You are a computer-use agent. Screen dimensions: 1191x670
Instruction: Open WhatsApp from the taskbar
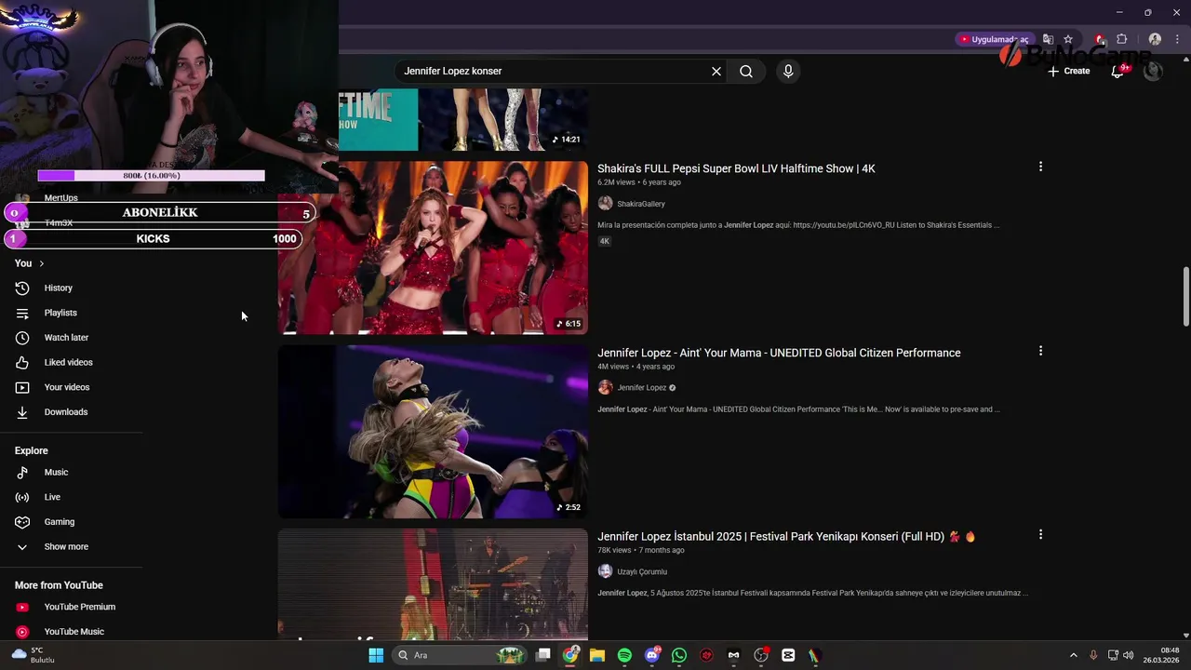click(x=679, y=655)
